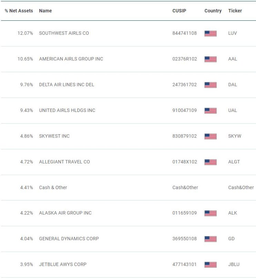Select the flag icon next to ticker UAL
The image size is (256, 279).
click(x=211, y=111)
